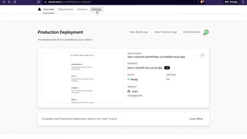Click the green avatar near View Domains
247x139 pixels.
click(x=206, y=32)
